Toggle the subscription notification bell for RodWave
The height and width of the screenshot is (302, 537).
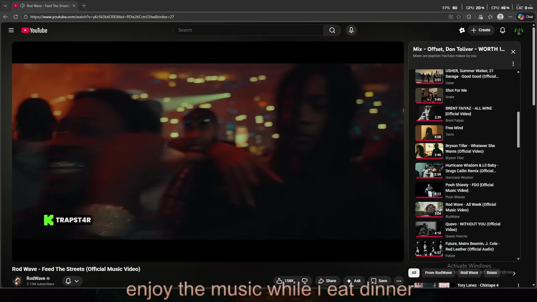click(x=72, y=281)
